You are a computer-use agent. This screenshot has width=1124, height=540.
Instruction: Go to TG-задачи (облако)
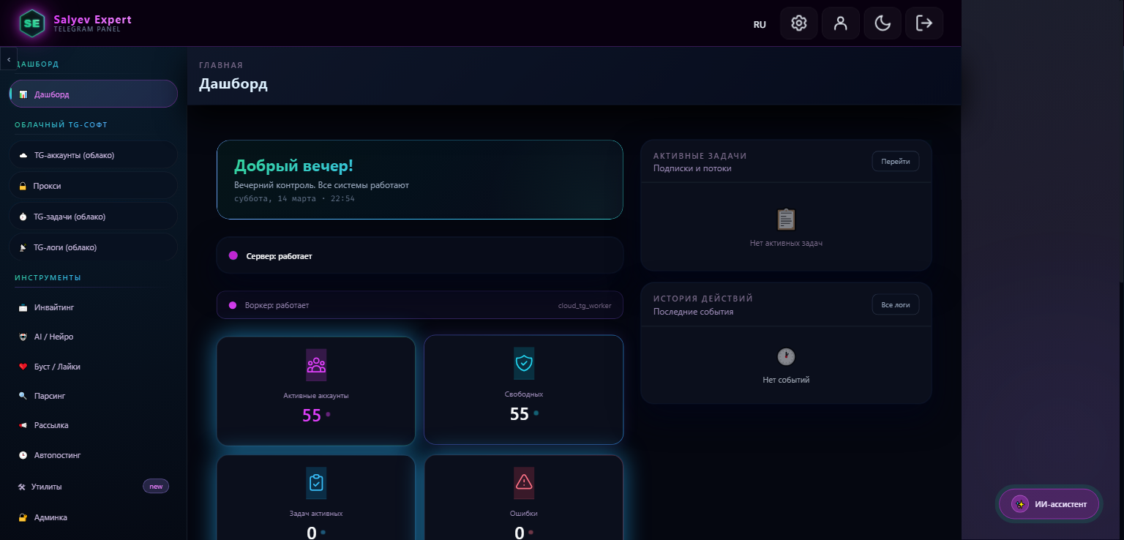tap(93, 217)
